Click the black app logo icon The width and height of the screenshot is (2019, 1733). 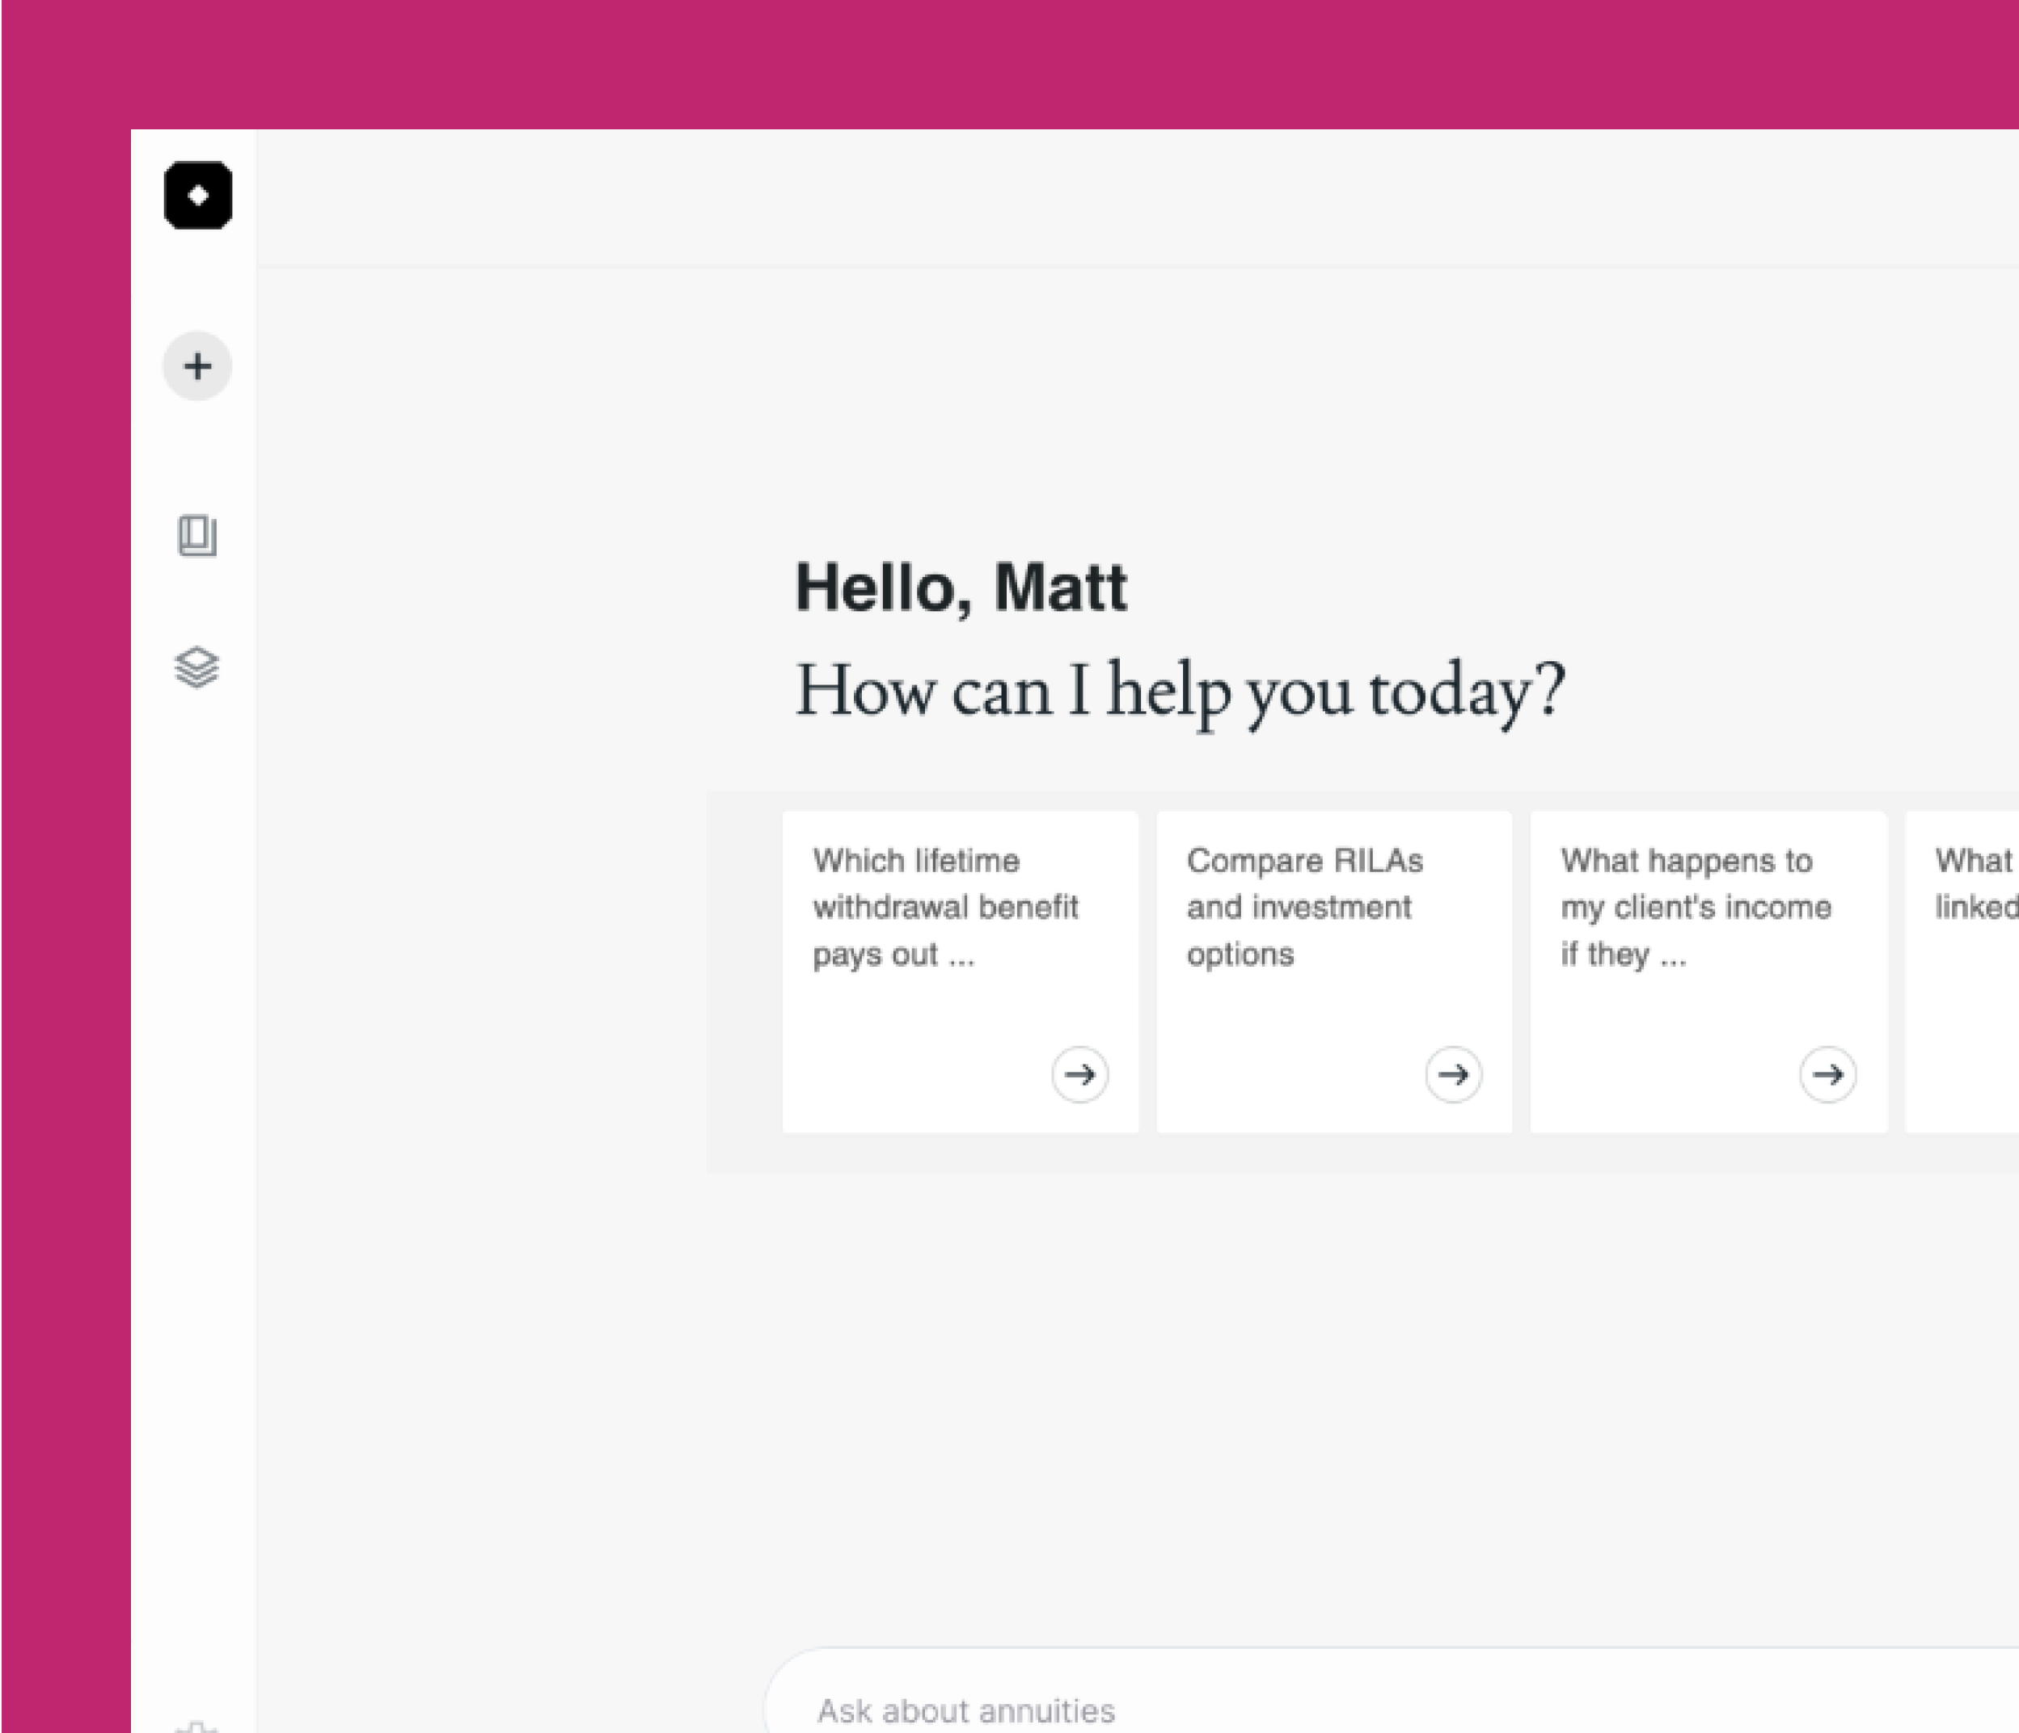(198, 196)
